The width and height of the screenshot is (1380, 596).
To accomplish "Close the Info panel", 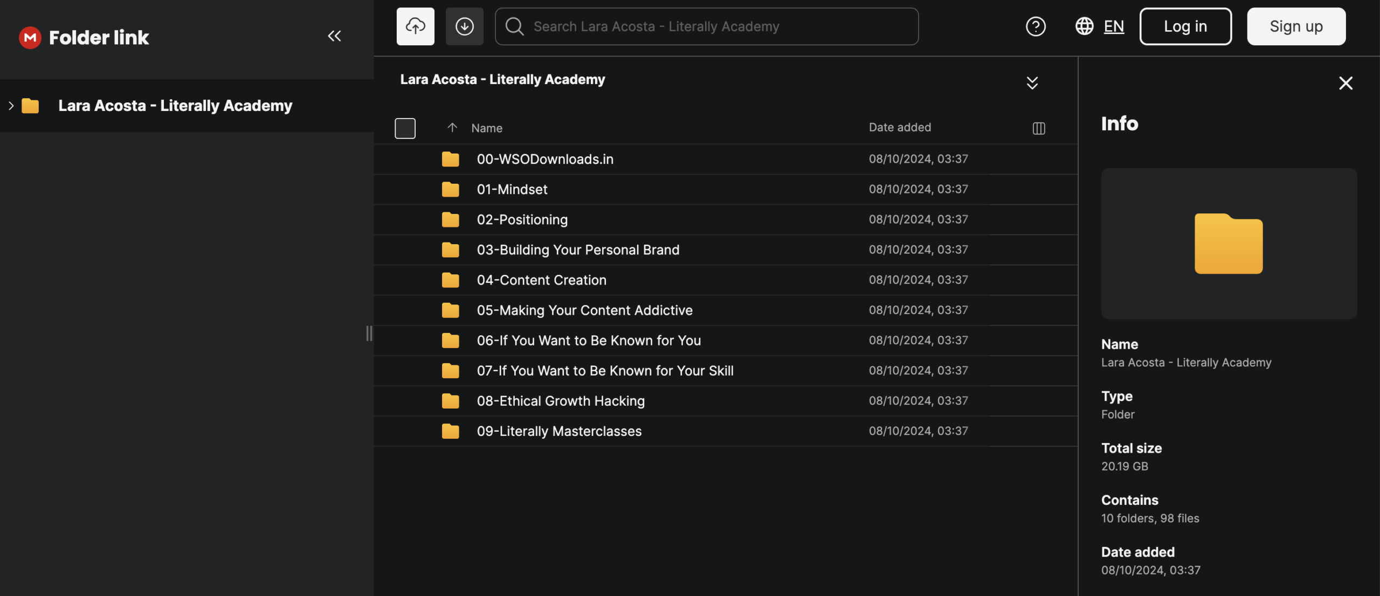I will point(1345,83).
